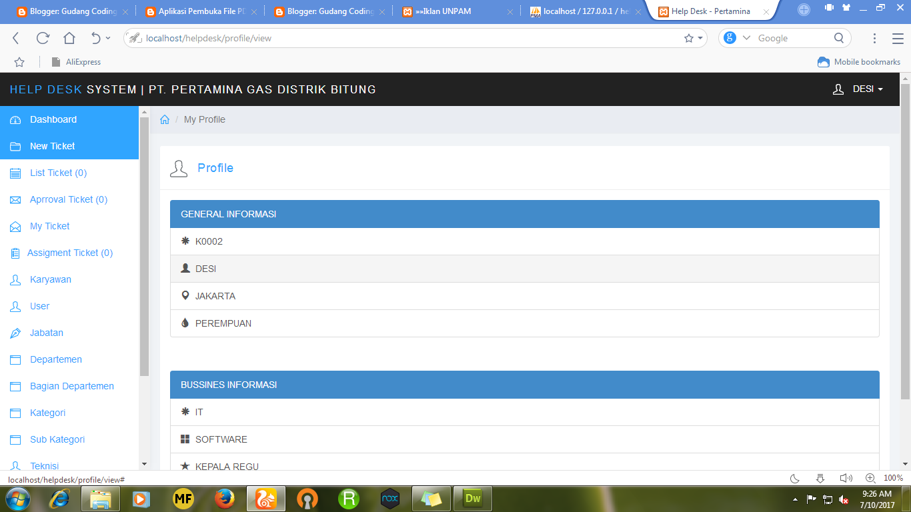Image resolution: width=911 pixels, height=512 pixels.
Task: Click the List Ticket list icon
Action: [x=15, y=173]
